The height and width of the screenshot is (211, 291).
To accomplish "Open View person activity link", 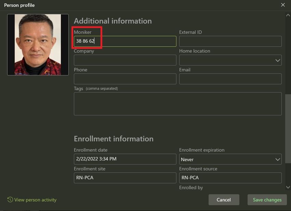I will click(35, 200).
